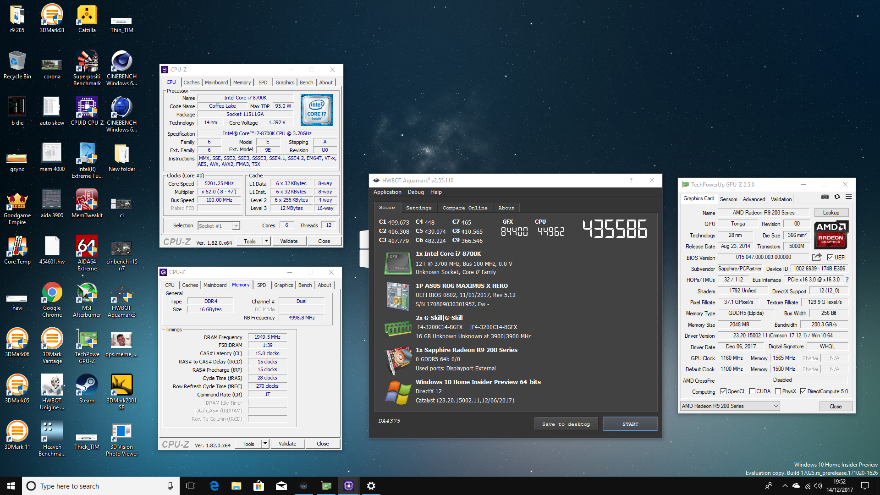Click the BIOS export share icon in GPU-Z
Image resolution: width=880 pixels, height=495 pixels.
coord(817,257)
